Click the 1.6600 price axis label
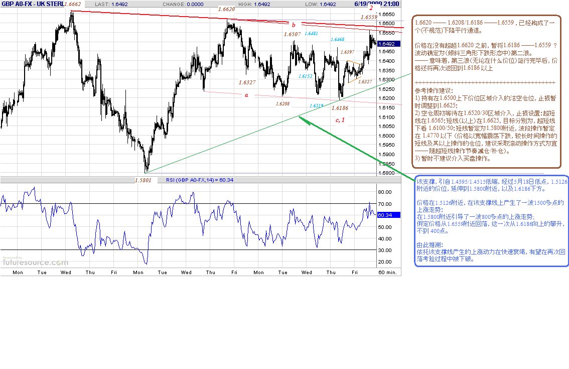 point(386,24)
